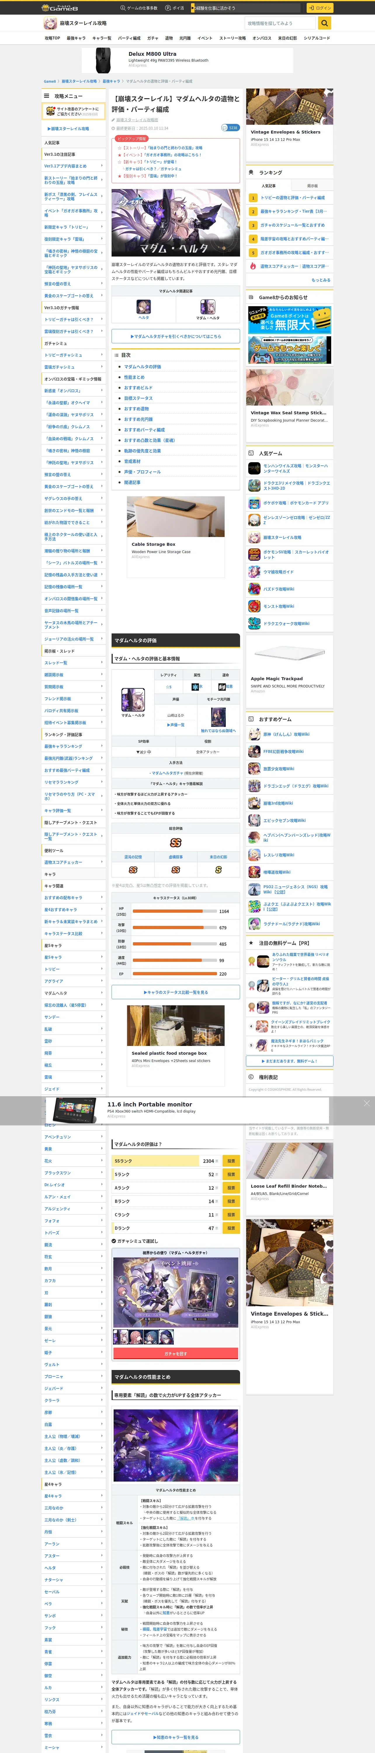Screen dimensions: 375x1753
Task: Open the ログイン login button
Action: point(319,8)
